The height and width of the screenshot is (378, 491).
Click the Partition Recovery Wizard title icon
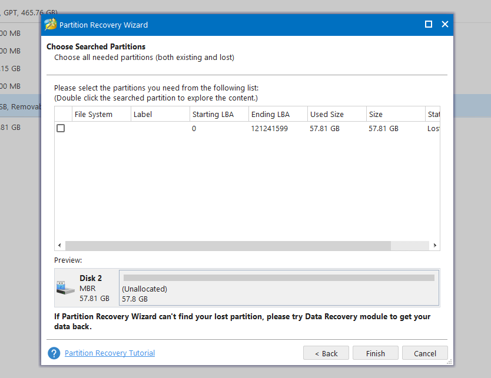pos(51,25)
